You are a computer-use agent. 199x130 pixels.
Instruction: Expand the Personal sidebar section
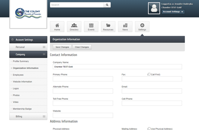28,47
